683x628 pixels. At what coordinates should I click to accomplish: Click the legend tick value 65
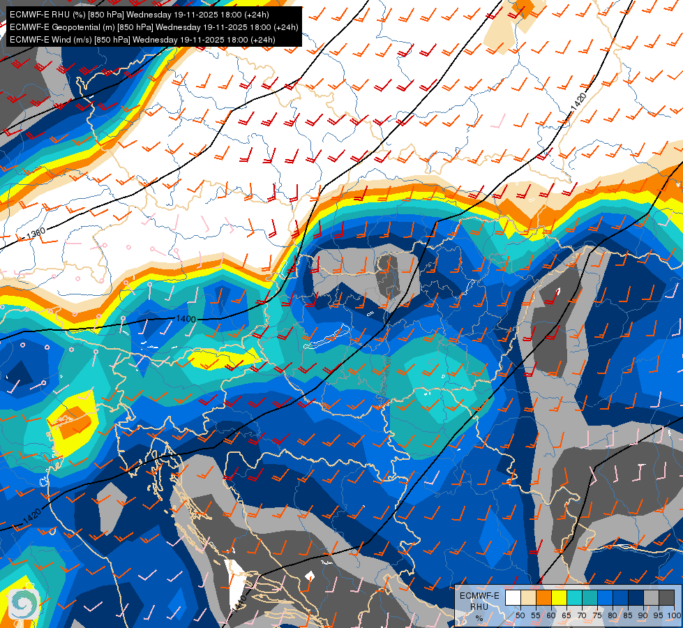pyautogui.click(x=566, y=615)
